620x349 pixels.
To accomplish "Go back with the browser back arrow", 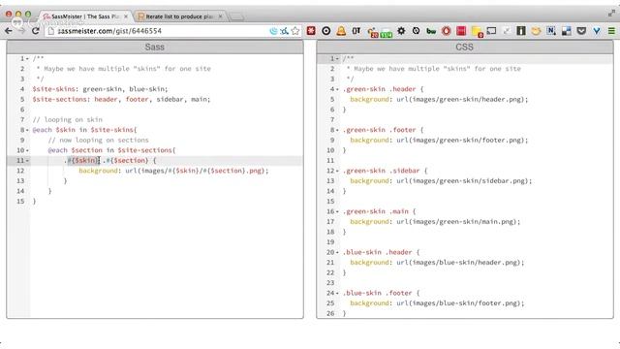I will coord(9,31).
